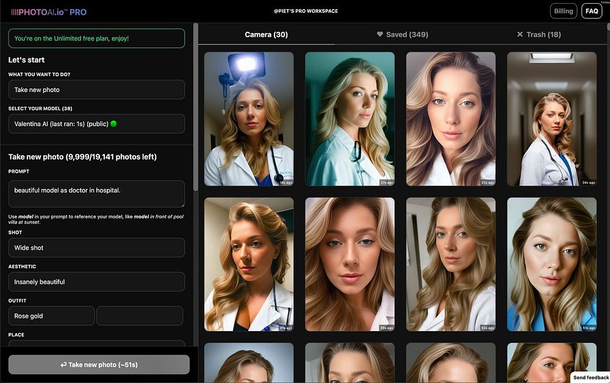Open the Wide shot dropdown
The image size is (610, 383).
96,248
